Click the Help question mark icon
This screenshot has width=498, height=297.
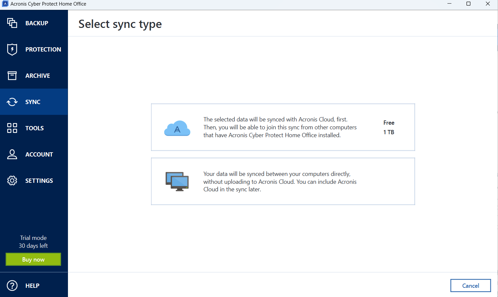[x=12, y=286]
